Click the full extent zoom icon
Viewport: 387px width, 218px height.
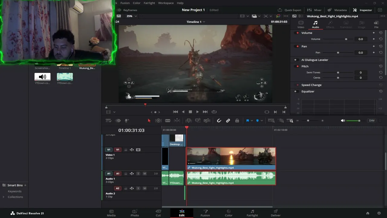pos(271,121)
